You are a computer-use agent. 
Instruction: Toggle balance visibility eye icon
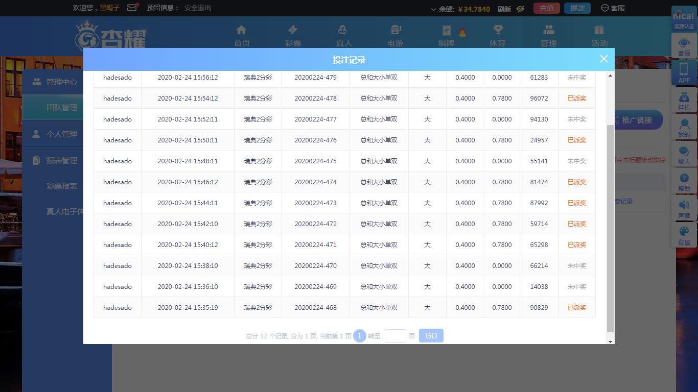pos(520,9)
